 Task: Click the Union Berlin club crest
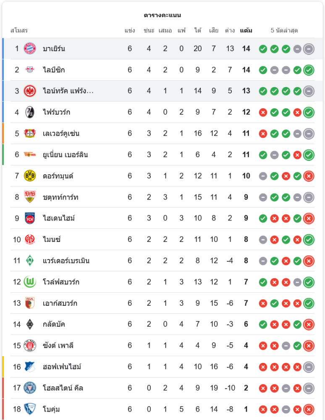tap(30, 155)
